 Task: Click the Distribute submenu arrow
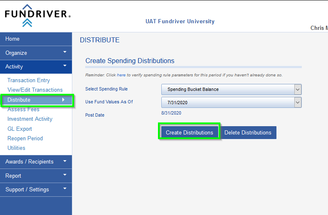click(63, 100)
